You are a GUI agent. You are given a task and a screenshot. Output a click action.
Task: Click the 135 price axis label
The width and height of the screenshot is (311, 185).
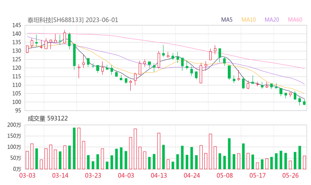point(16,42)
